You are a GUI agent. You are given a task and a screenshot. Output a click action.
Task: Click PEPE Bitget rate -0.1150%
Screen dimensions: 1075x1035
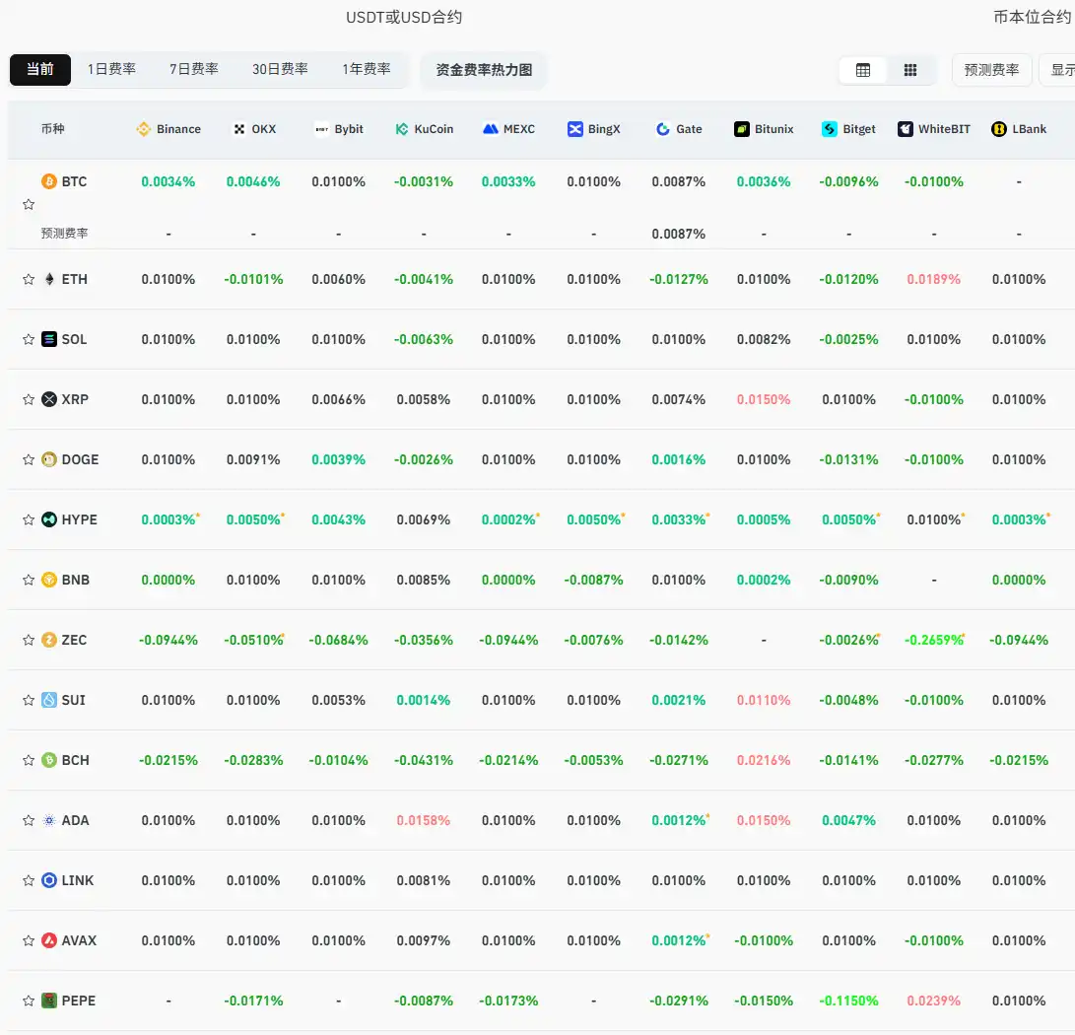[x=848, y=1000]
